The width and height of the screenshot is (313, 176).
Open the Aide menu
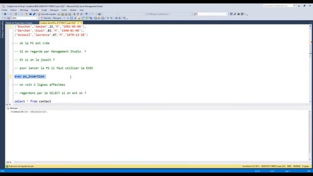point(82,10)
